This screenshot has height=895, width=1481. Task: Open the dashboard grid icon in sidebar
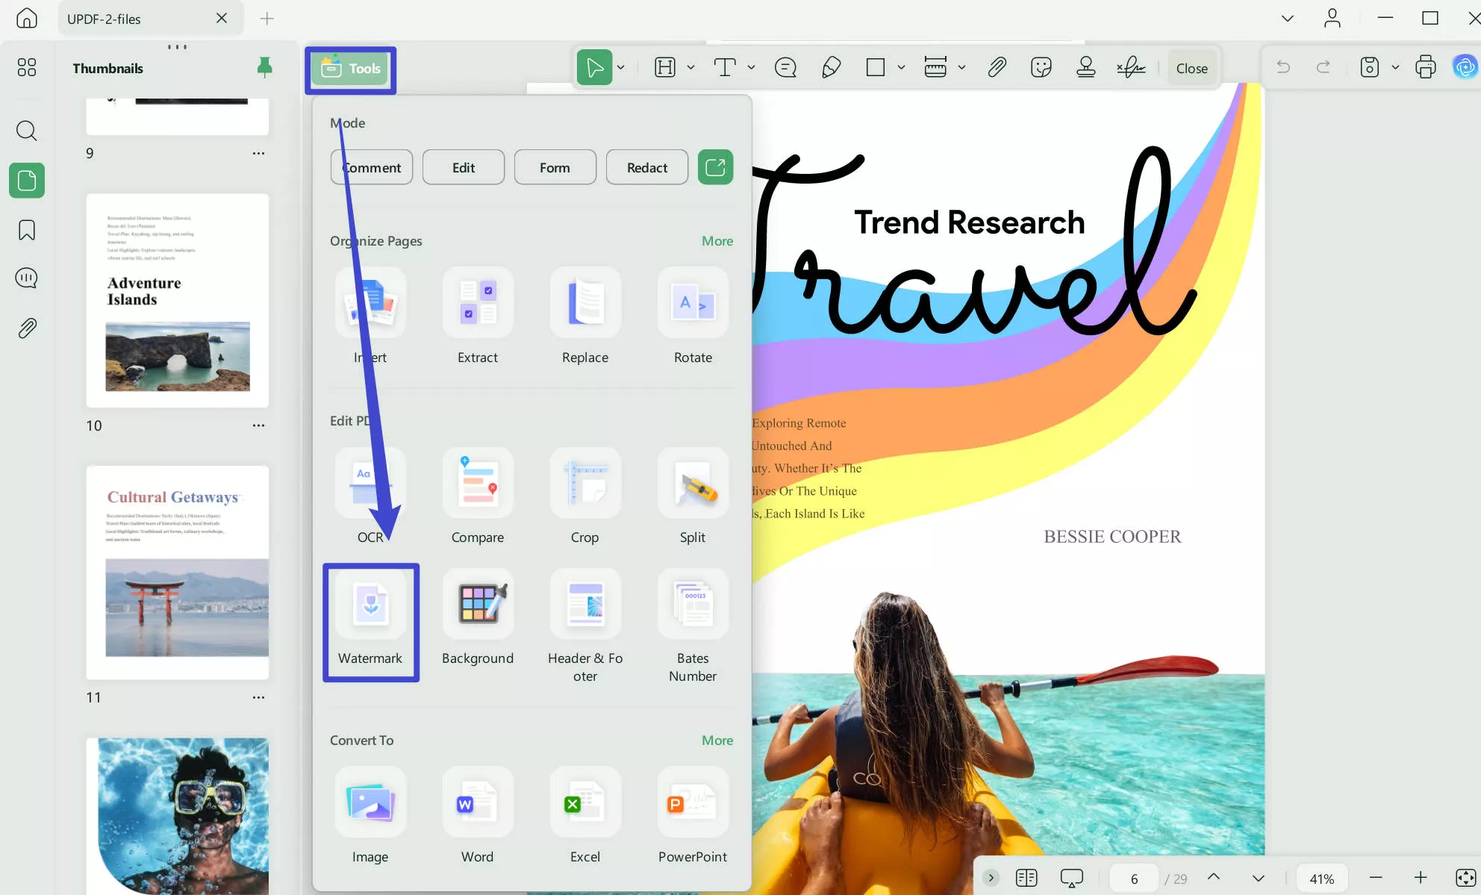click(x=27, y=68)
